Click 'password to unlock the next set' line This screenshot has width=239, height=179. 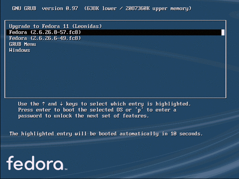tap(84, 116)
